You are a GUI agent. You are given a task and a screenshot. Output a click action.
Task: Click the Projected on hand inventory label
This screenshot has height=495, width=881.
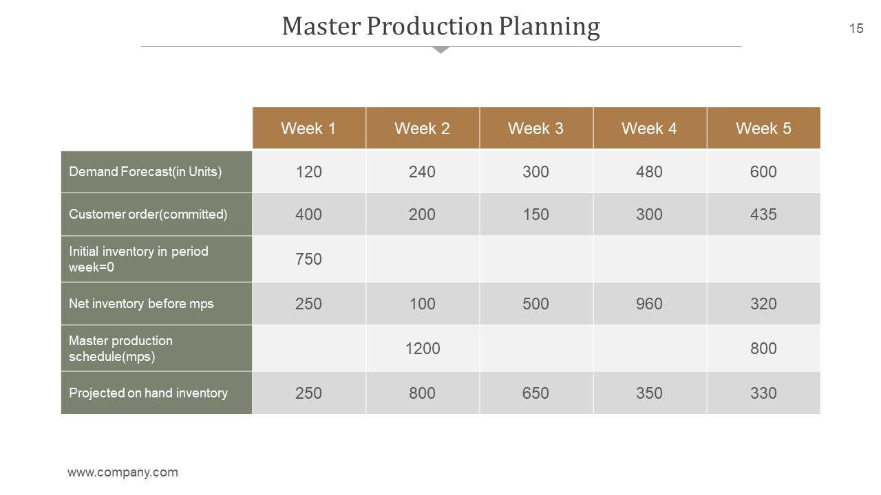pos(148,393)
